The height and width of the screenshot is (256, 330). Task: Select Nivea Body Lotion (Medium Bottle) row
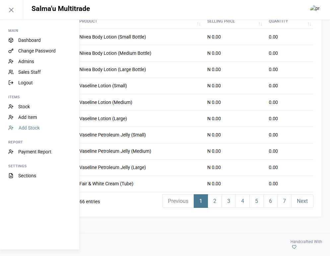click(196, 53)
